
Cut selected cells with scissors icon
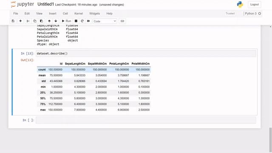point(28,21)
